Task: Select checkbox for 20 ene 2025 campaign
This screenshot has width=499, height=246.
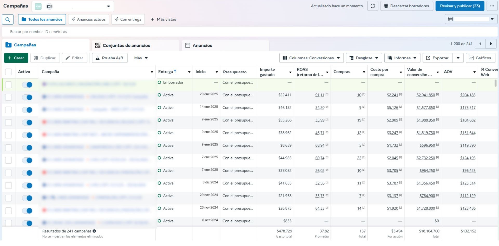Action: pyautogui.click(x=9, y=97)
